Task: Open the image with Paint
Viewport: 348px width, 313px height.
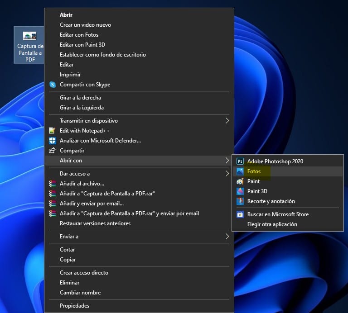Action: pyautogui.click(x=288, y=181)
